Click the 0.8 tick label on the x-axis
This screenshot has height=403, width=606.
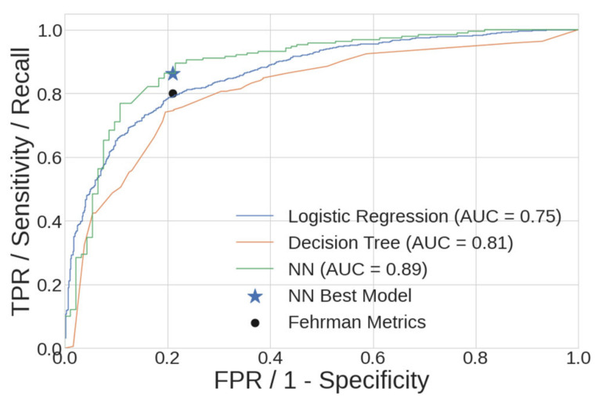pos(475,360)
